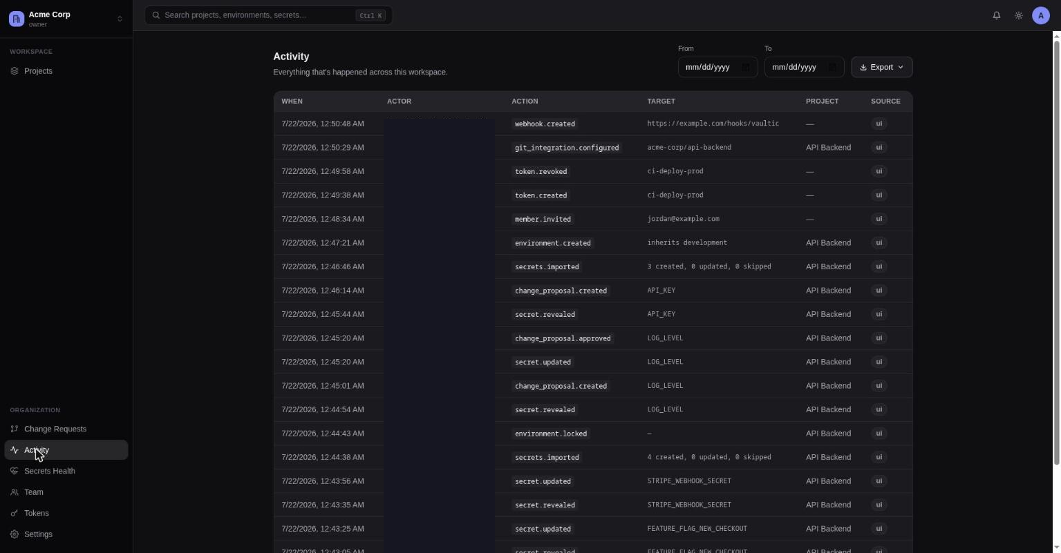Open the Export dropdown menu
Image resolution: width=1061 pixels, height=553 pixels.
pos(882,67)
